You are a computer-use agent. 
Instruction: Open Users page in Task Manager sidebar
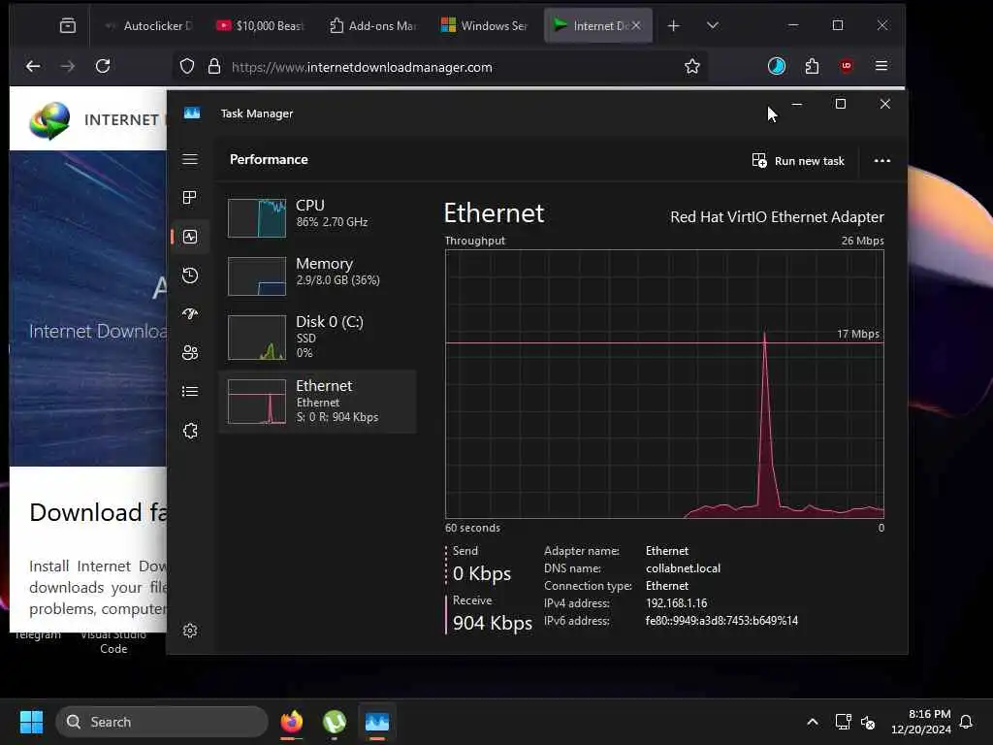190,352
